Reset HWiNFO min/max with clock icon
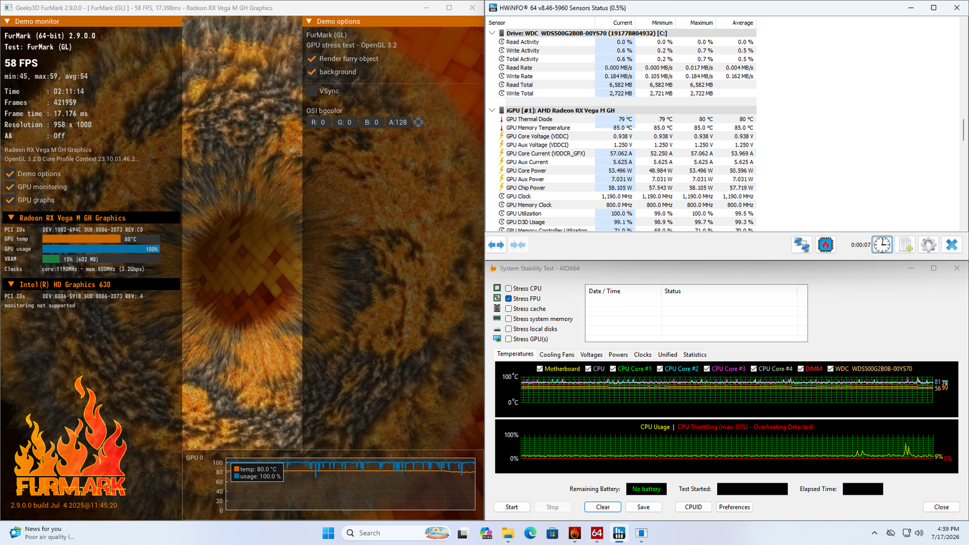 click(x=882, y=245)
